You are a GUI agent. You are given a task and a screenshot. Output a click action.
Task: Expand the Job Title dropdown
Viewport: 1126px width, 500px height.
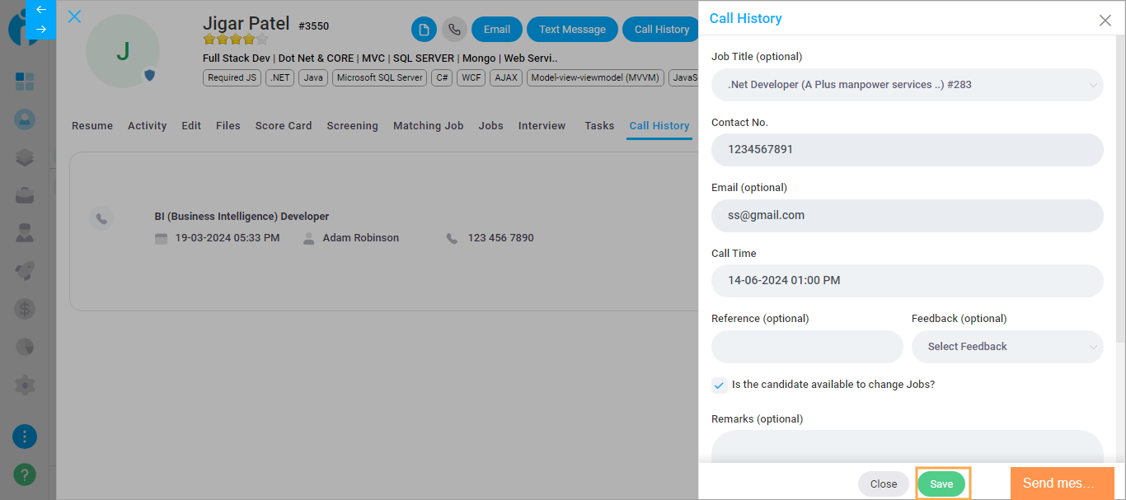pyautogui.click(x=907, y=85)
